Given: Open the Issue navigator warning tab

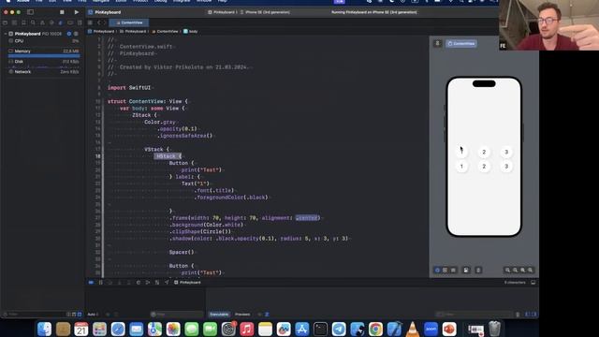Looking at the screenshot, I should click(42, 22).
